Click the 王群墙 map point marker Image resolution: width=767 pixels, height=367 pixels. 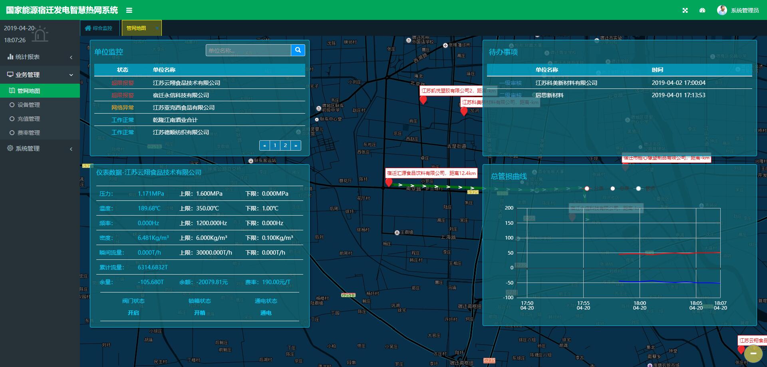(x=397, y=232)
